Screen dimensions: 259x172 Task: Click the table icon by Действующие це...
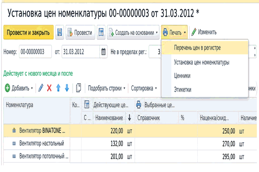pyautogui.click(x=87, y=104)
